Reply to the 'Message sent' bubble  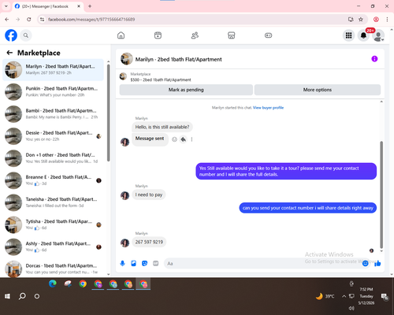[x=184, y=139]
